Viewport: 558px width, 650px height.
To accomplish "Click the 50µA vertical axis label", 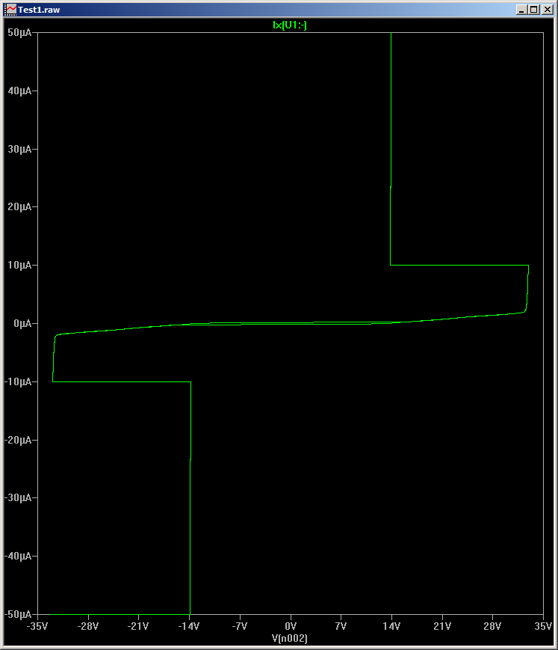I will coord(19,32).
